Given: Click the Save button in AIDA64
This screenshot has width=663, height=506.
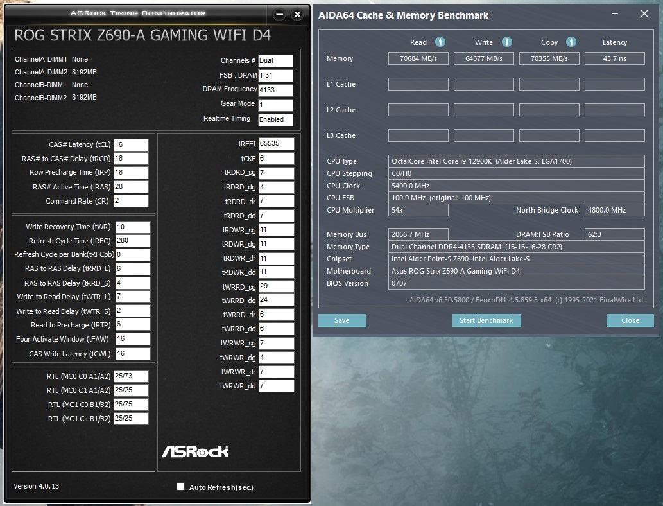Looking at the screenshot, I should [341, 320].
